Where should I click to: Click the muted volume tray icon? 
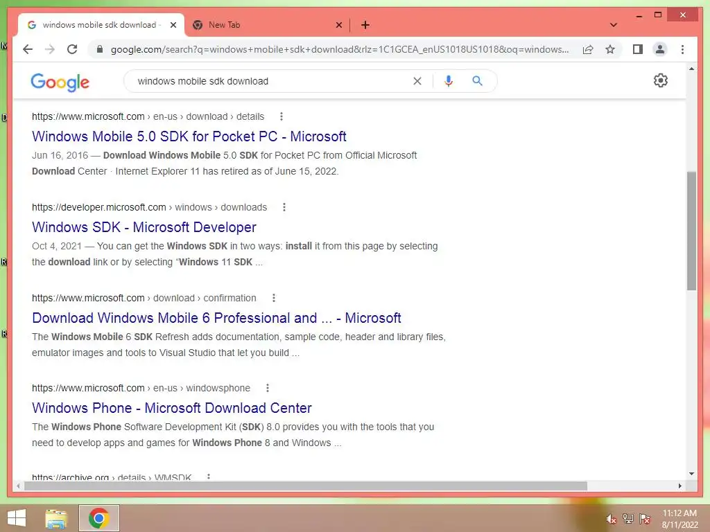pyautogui.click(x=612, y=519)
